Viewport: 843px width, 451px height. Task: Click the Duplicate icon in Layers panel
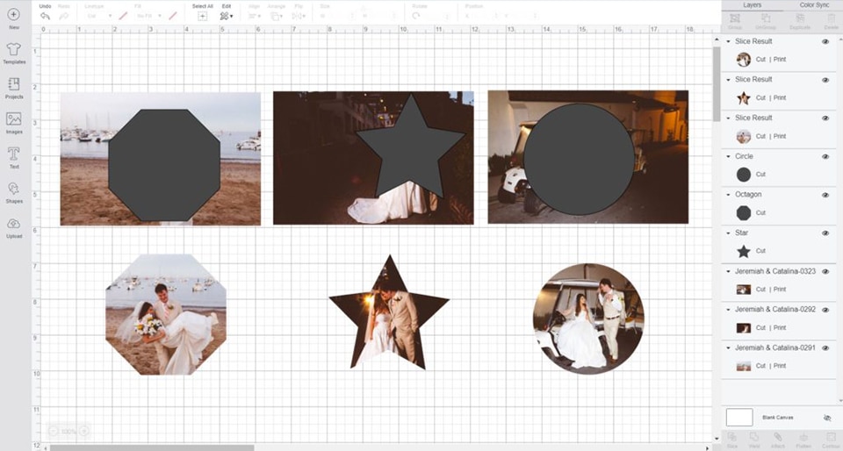pos(800,18)
